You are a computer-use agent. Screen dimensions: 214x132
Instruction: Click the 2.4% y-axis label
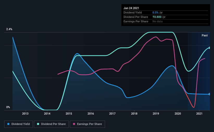[9, 29]
